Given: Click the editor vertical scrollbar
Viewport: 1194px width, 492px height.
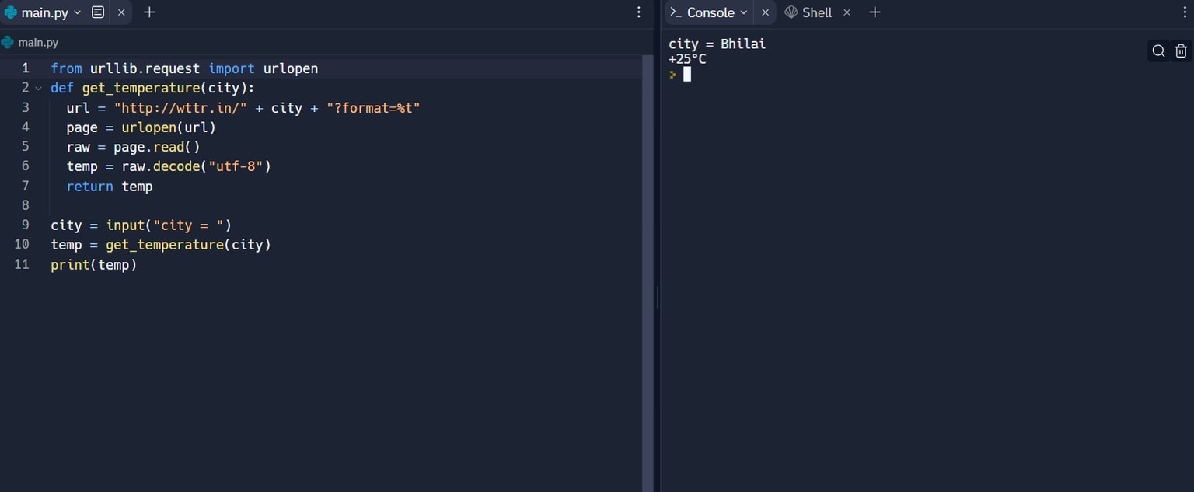Looking at the screenshot, I should tap(648, 272).
